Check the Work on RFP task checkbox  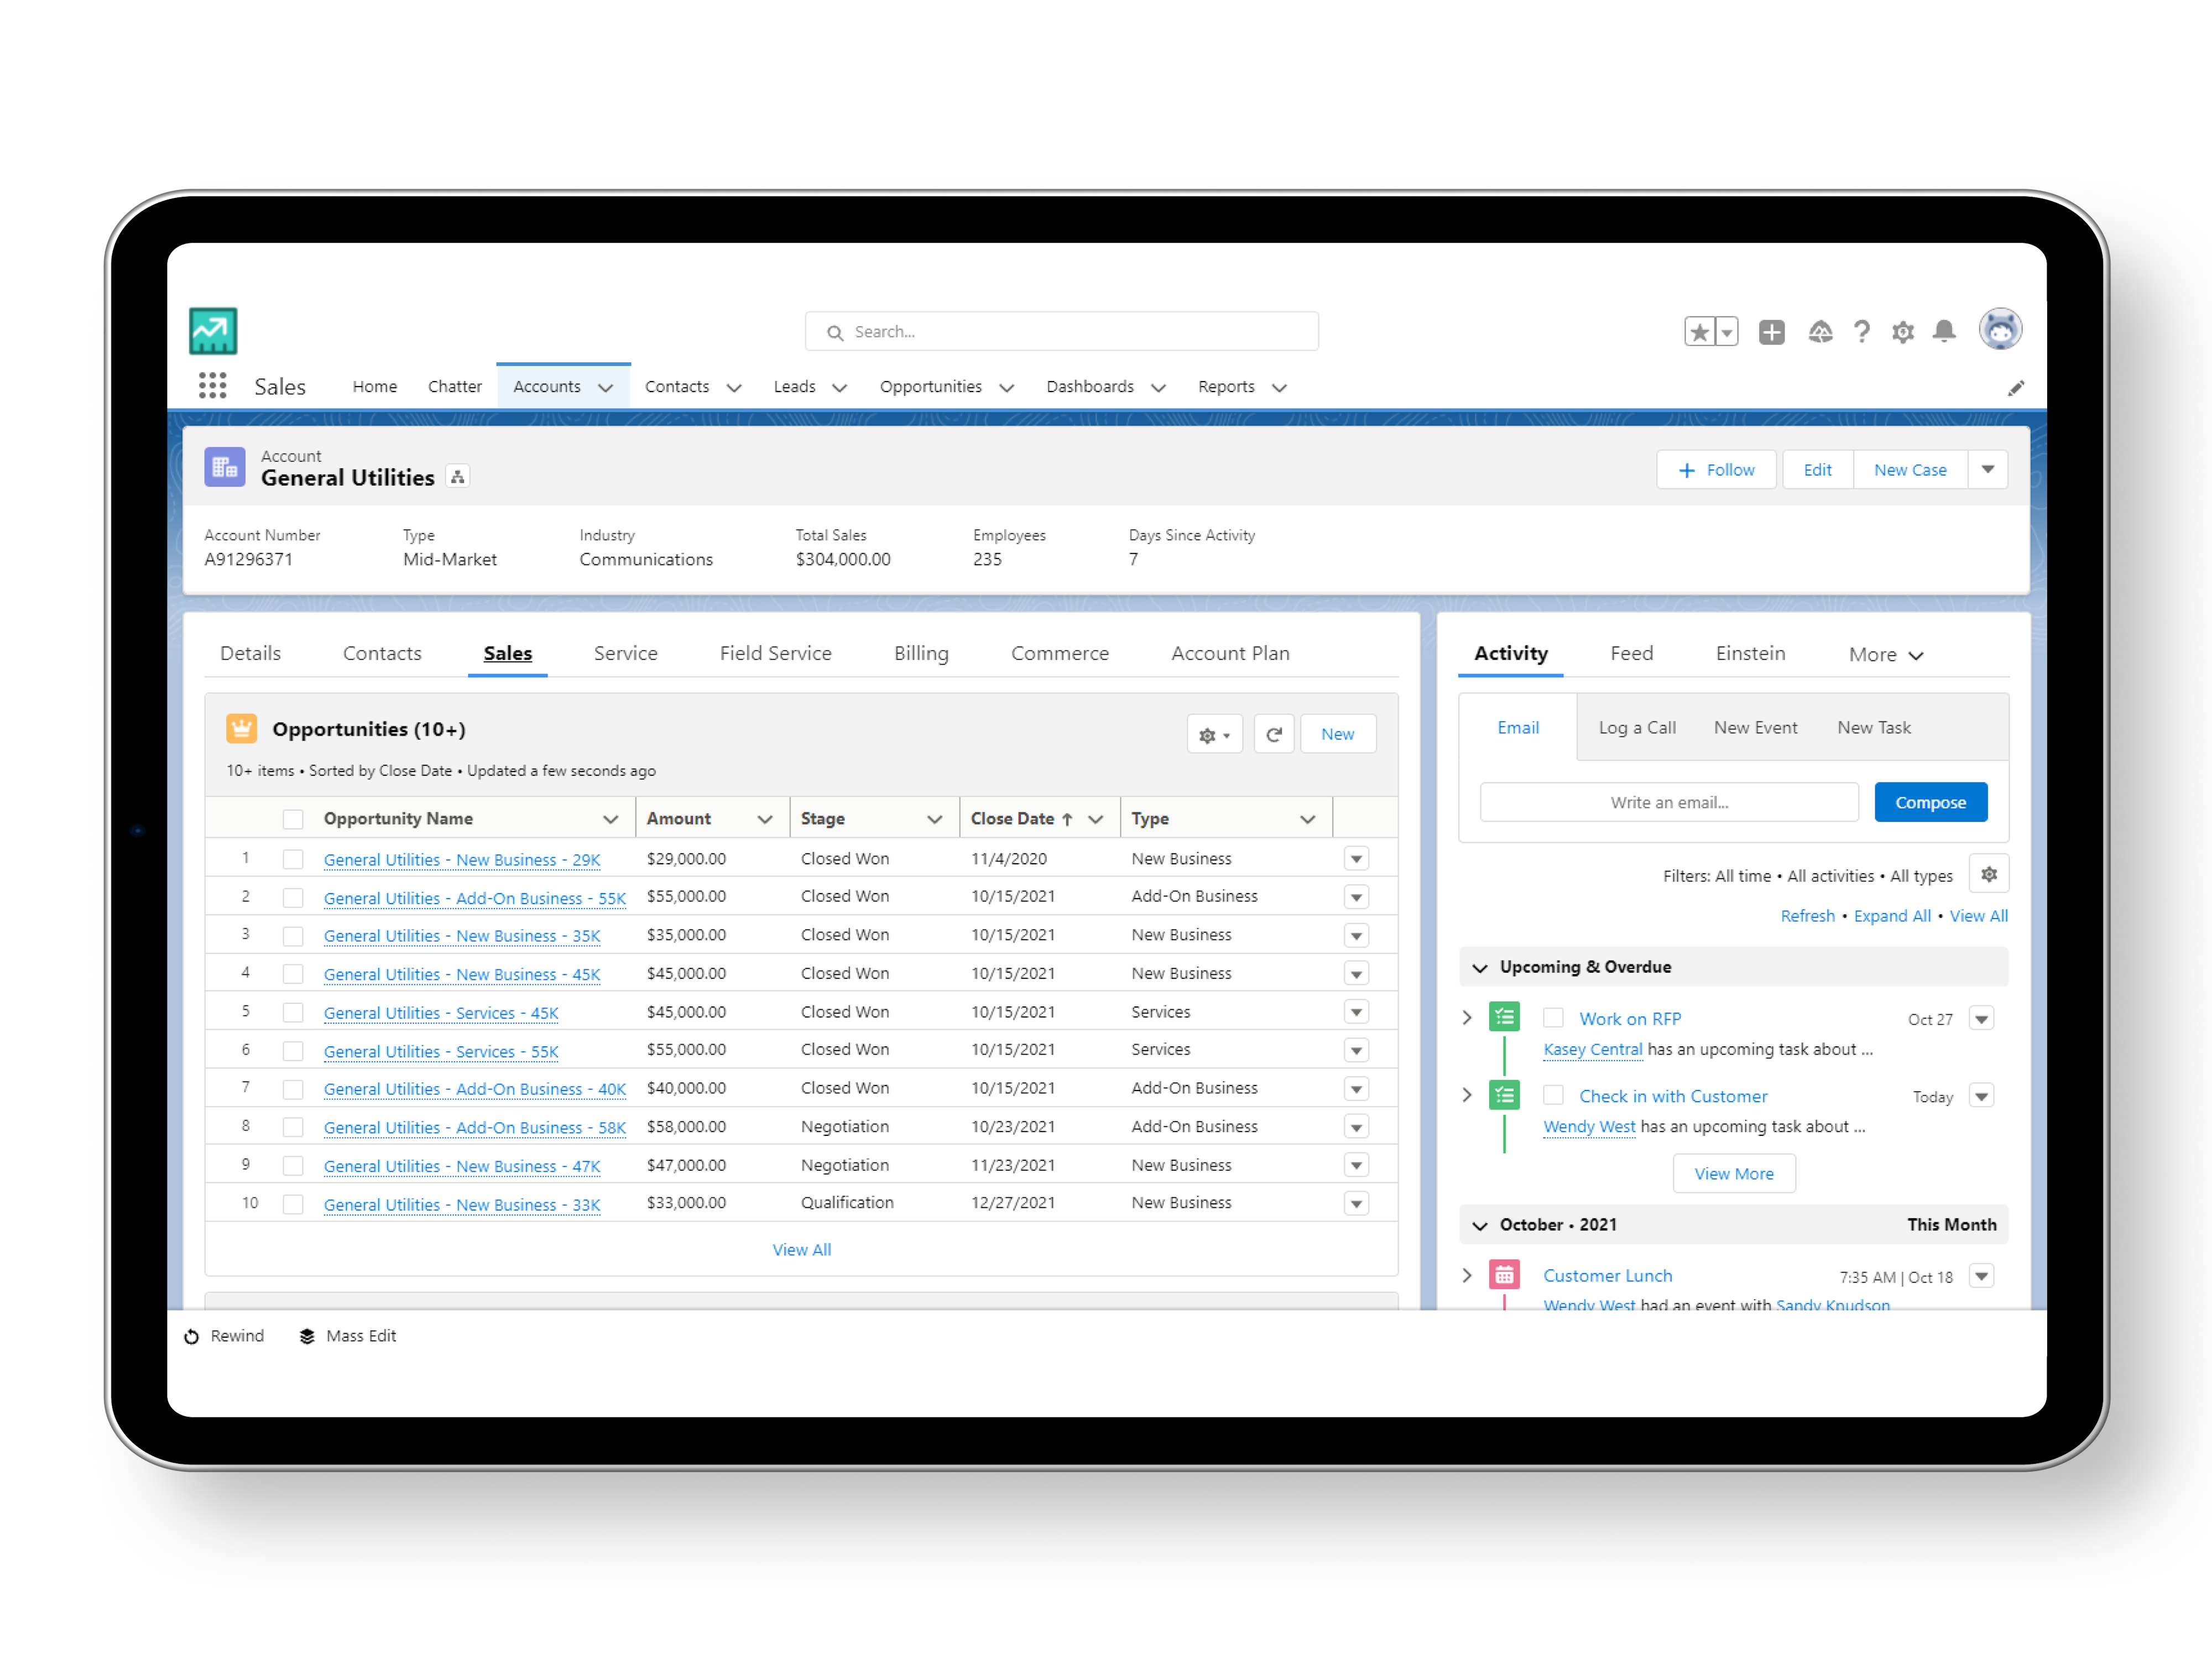[1553, 1018]
